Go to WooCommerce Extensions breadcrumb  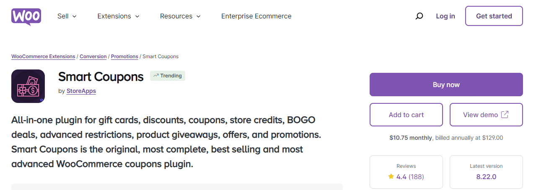(43, 56)
